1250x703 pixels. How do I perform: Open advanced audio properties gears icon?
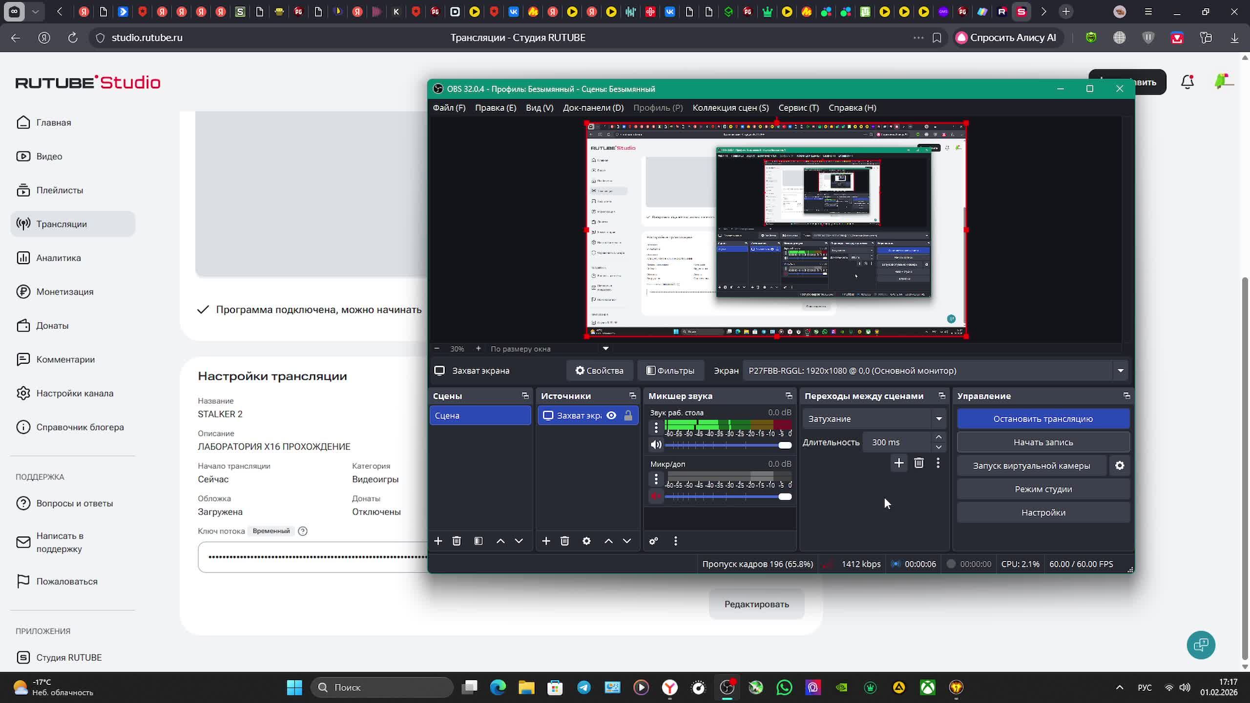tap(653, 541)
